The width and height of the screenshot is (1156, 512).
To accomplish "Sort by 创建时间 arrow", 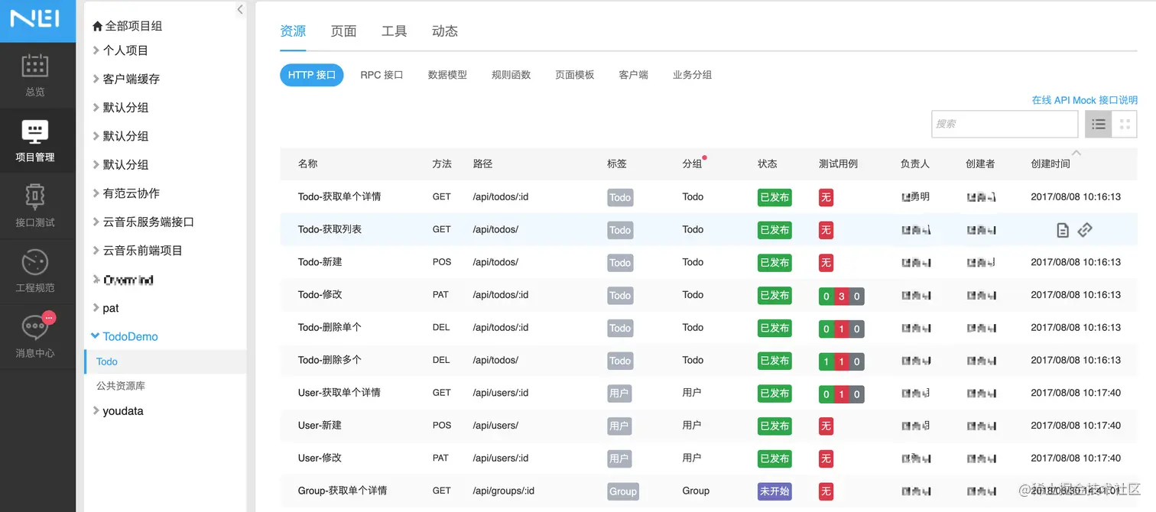I will [x=1076, y=153].
